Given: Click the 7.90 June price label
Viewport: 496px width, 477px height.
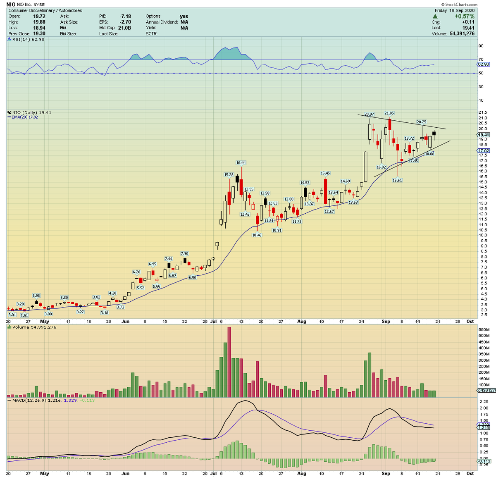Looking at the screenshot, I should pos(184,253).
